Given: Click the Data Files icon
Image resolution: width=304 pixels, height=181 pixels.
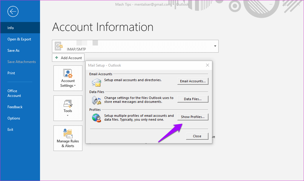Looking at the screenshot, I should (96, 100).
